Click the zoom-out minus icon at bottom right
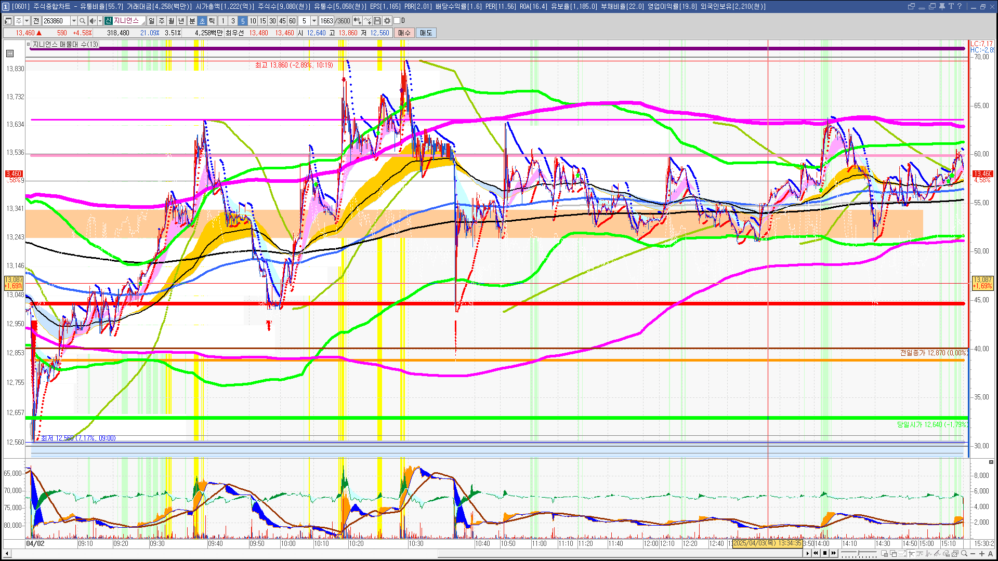 coord(973,554)
